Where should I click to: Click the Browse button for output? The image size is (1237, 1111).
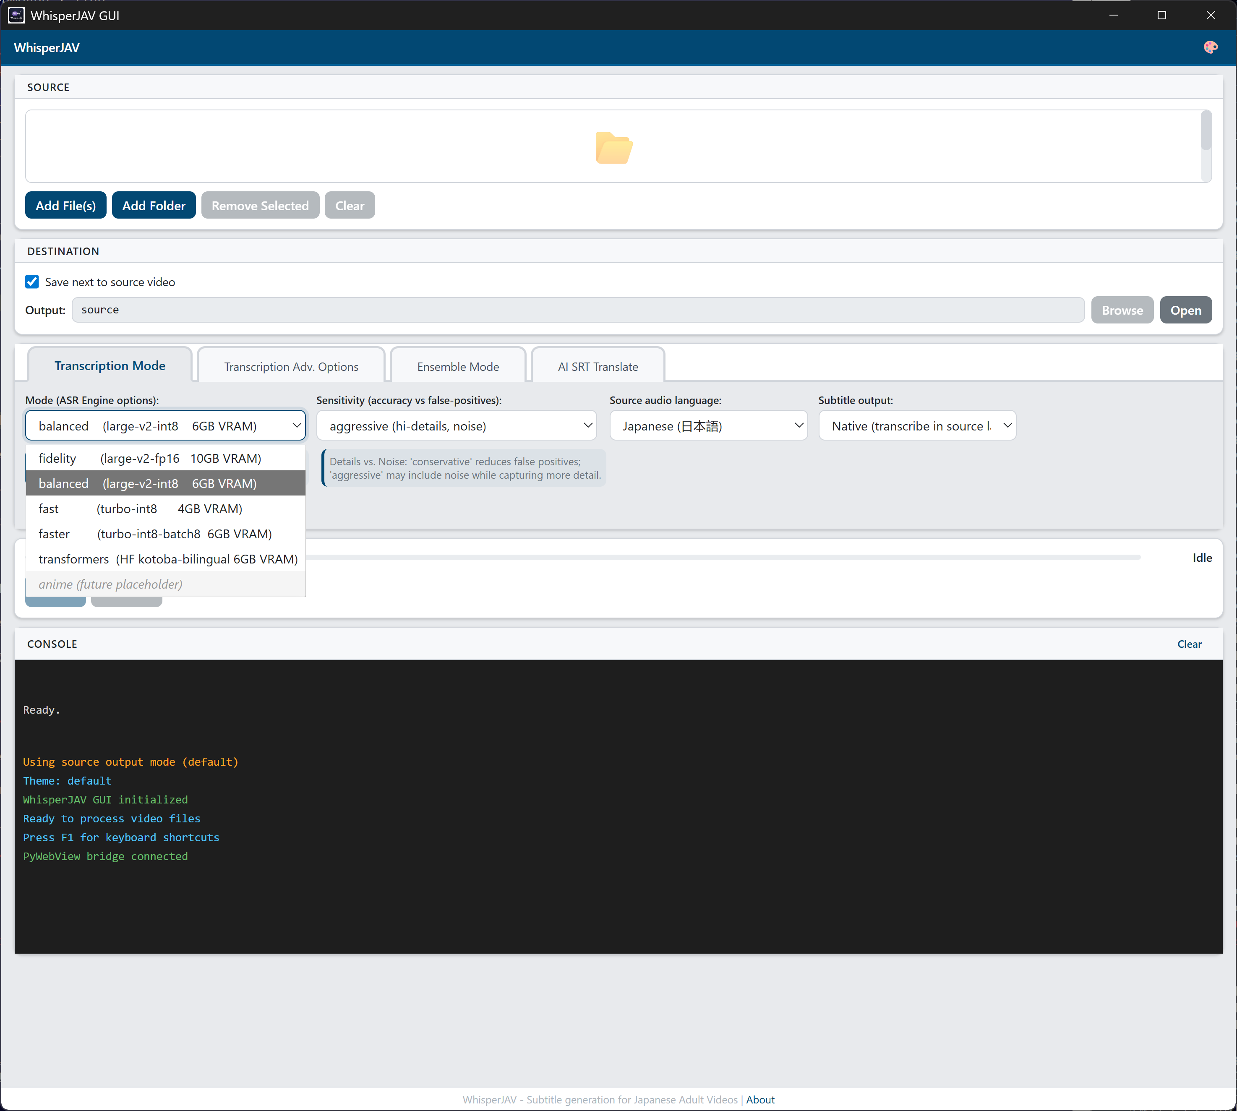click(1122, 310)
